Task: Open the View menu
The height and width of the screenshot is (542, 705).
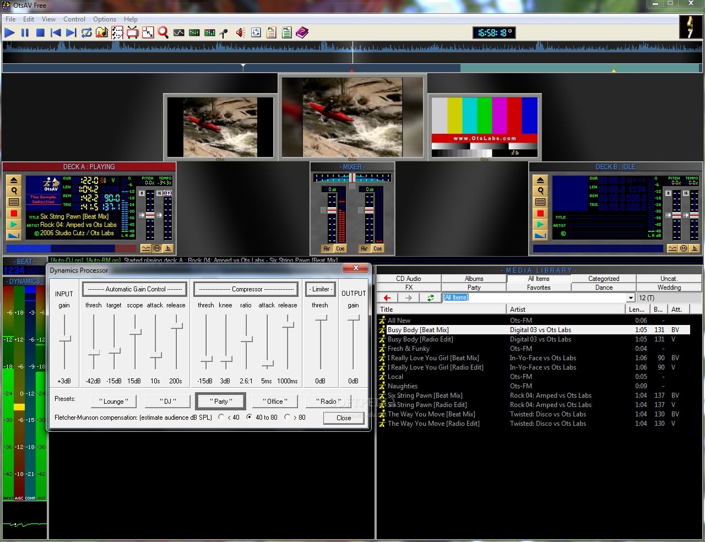Action: coord(48,19)
